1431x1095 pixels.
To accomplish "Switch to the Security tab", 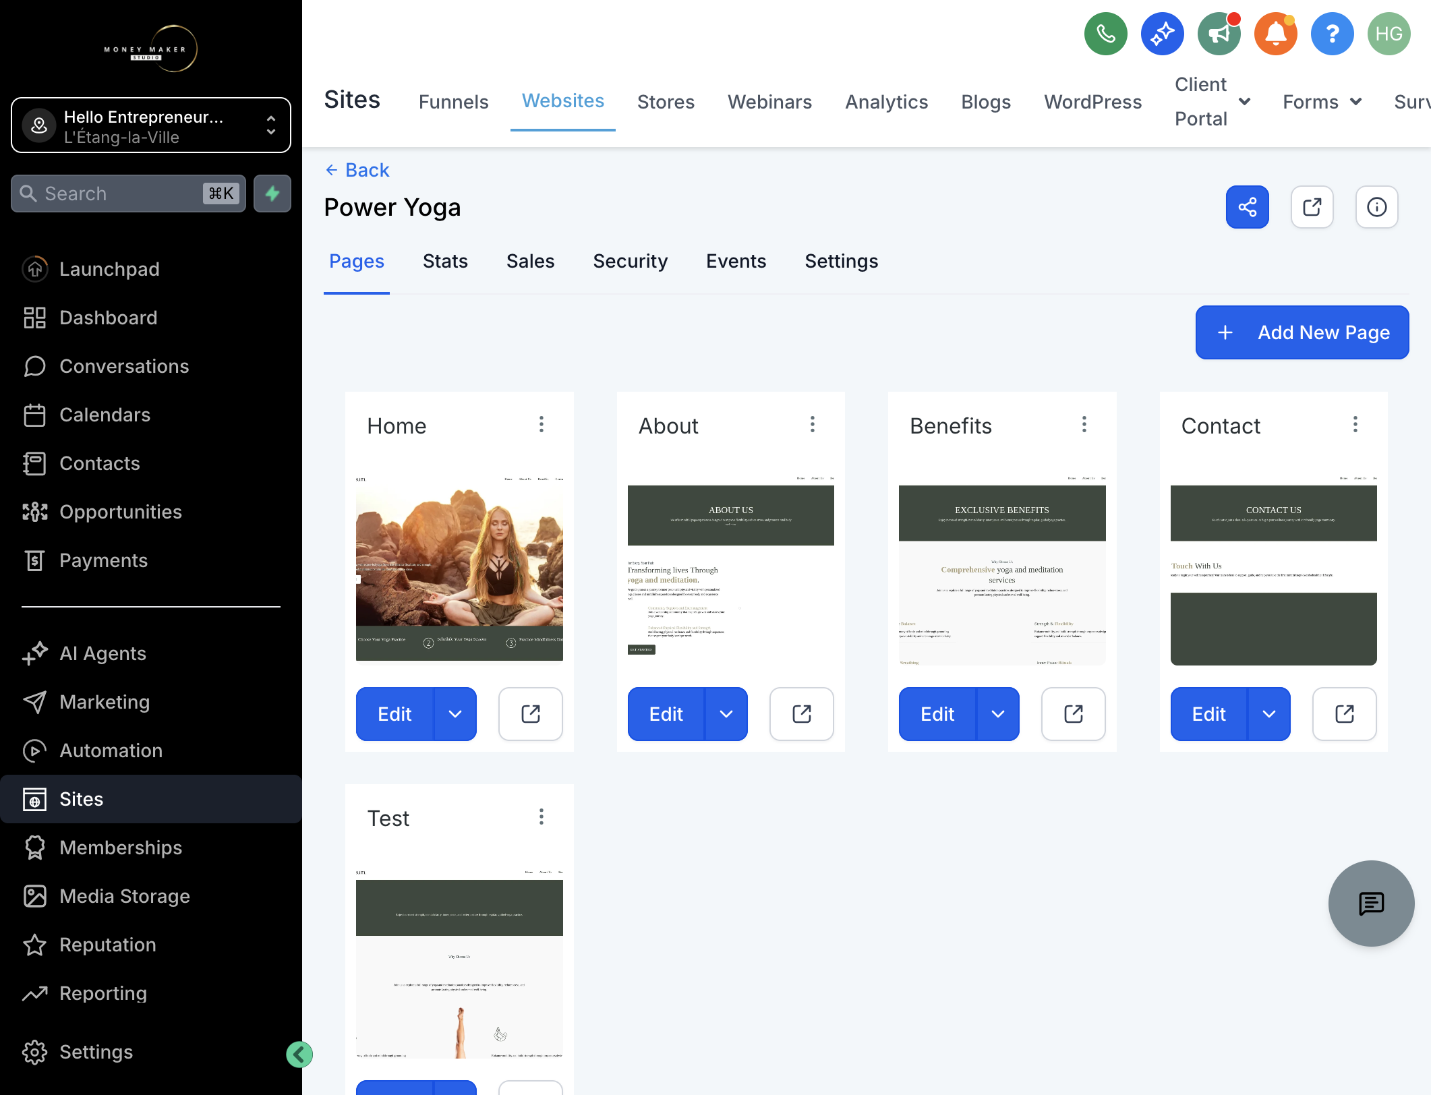I will pos(631,262).
